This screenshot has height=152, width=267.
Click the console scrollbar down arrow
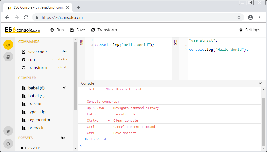(x=263, y=149)
